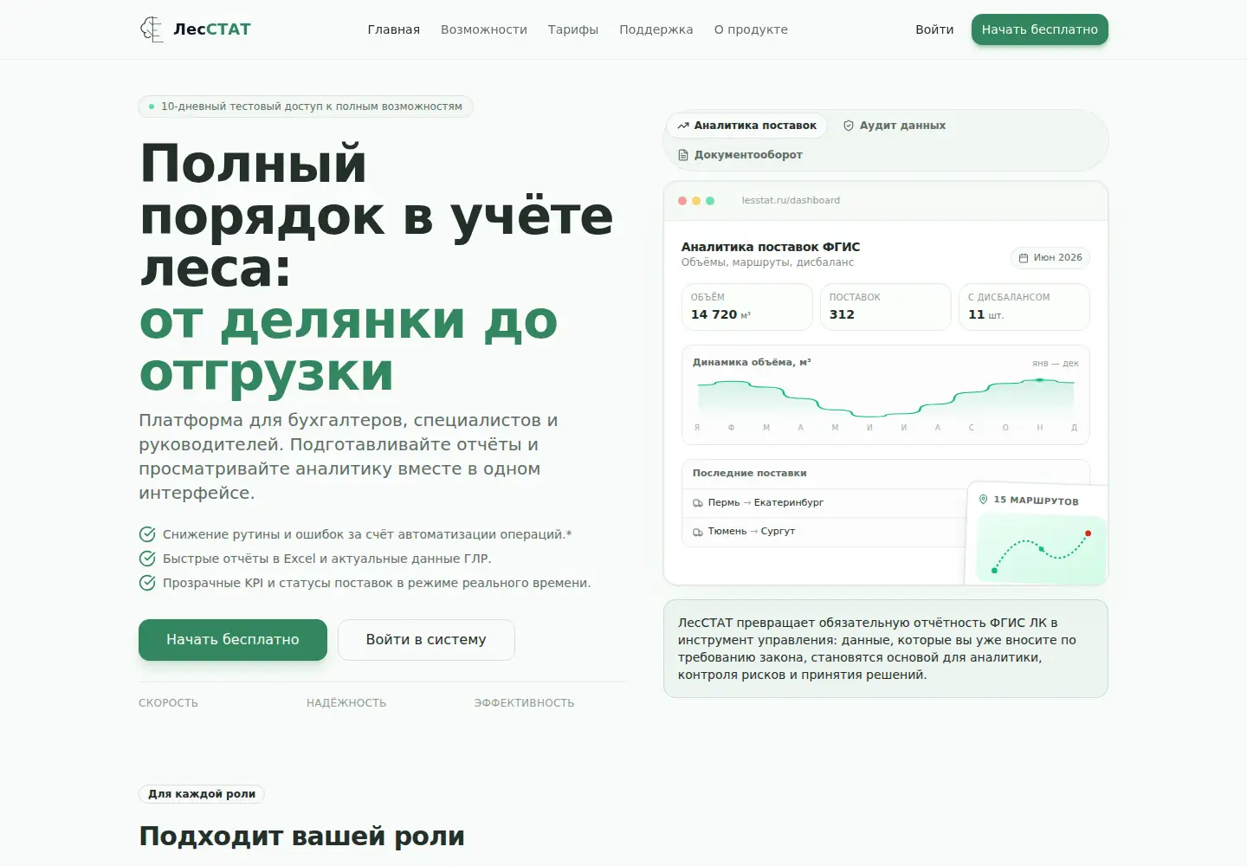1247x866 pixels.
Task: Click the СКОРОСТЬ label
Action: 168,703
